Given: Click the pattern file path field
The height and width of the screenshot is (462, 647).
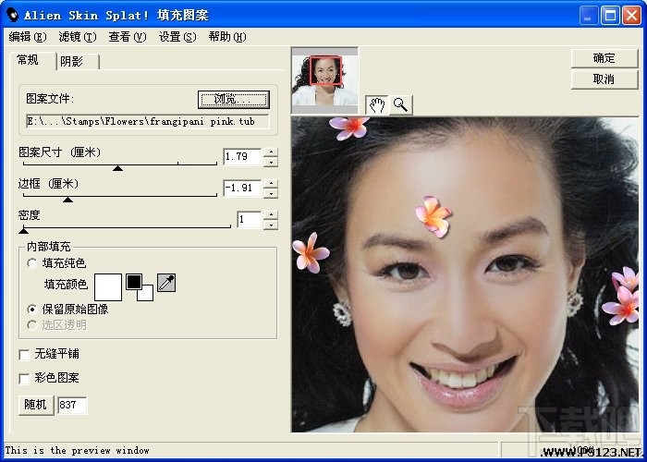Looking at the screenshot, I should point(148,121).
